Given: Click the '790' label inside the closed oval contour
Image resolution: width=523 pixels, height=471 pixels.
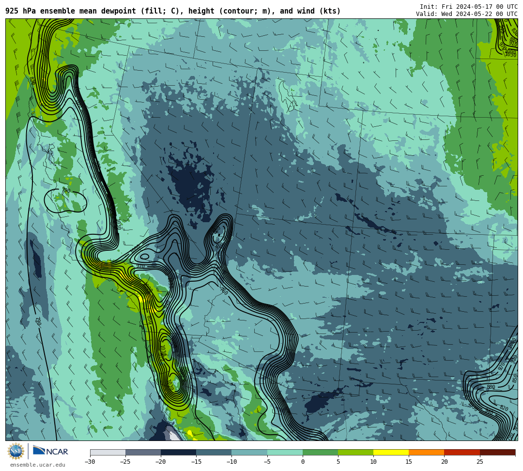Looking at the screenshot, I should coord(66,191).
